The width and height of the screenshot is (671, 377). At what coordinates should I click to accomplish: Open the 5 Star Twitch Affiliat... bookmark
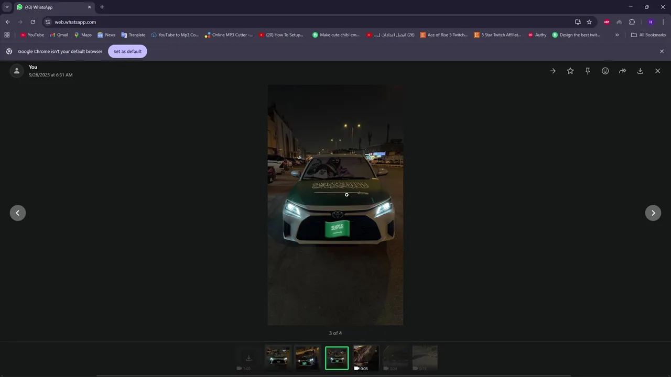coord(498,35)
